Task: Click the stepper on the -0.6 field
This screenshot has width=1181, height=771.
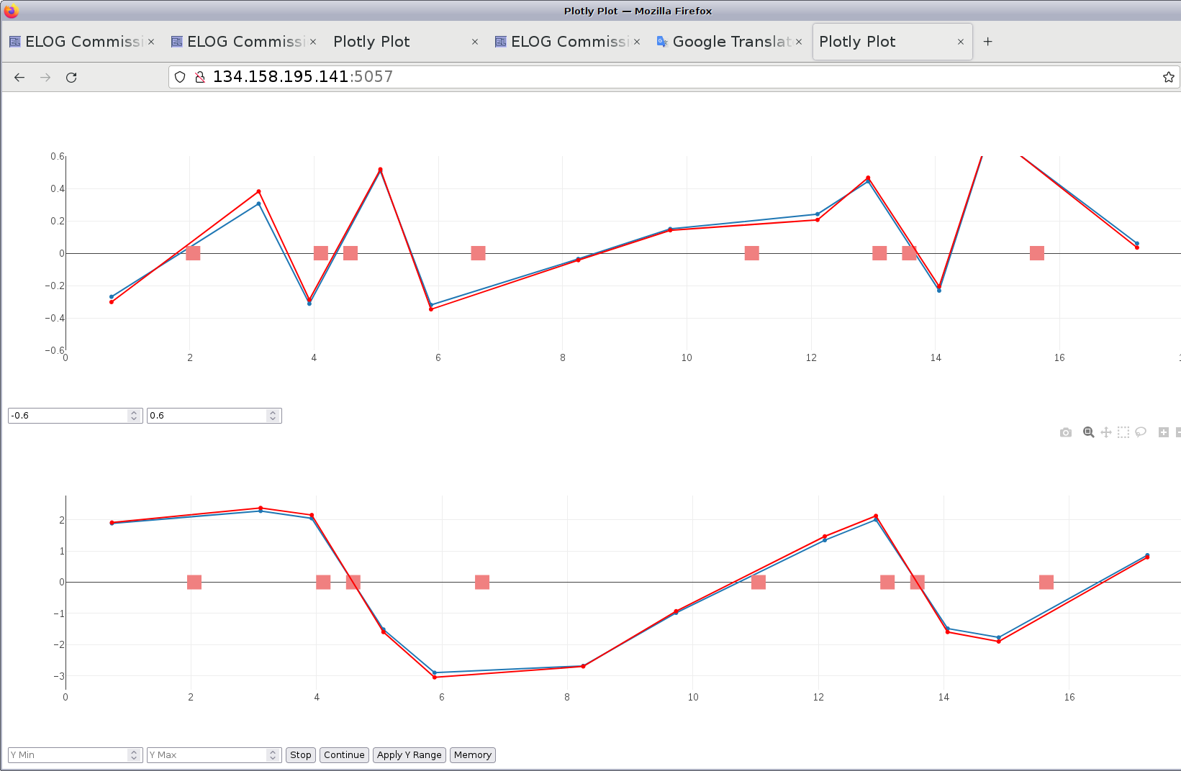Action: coord(134,416)
